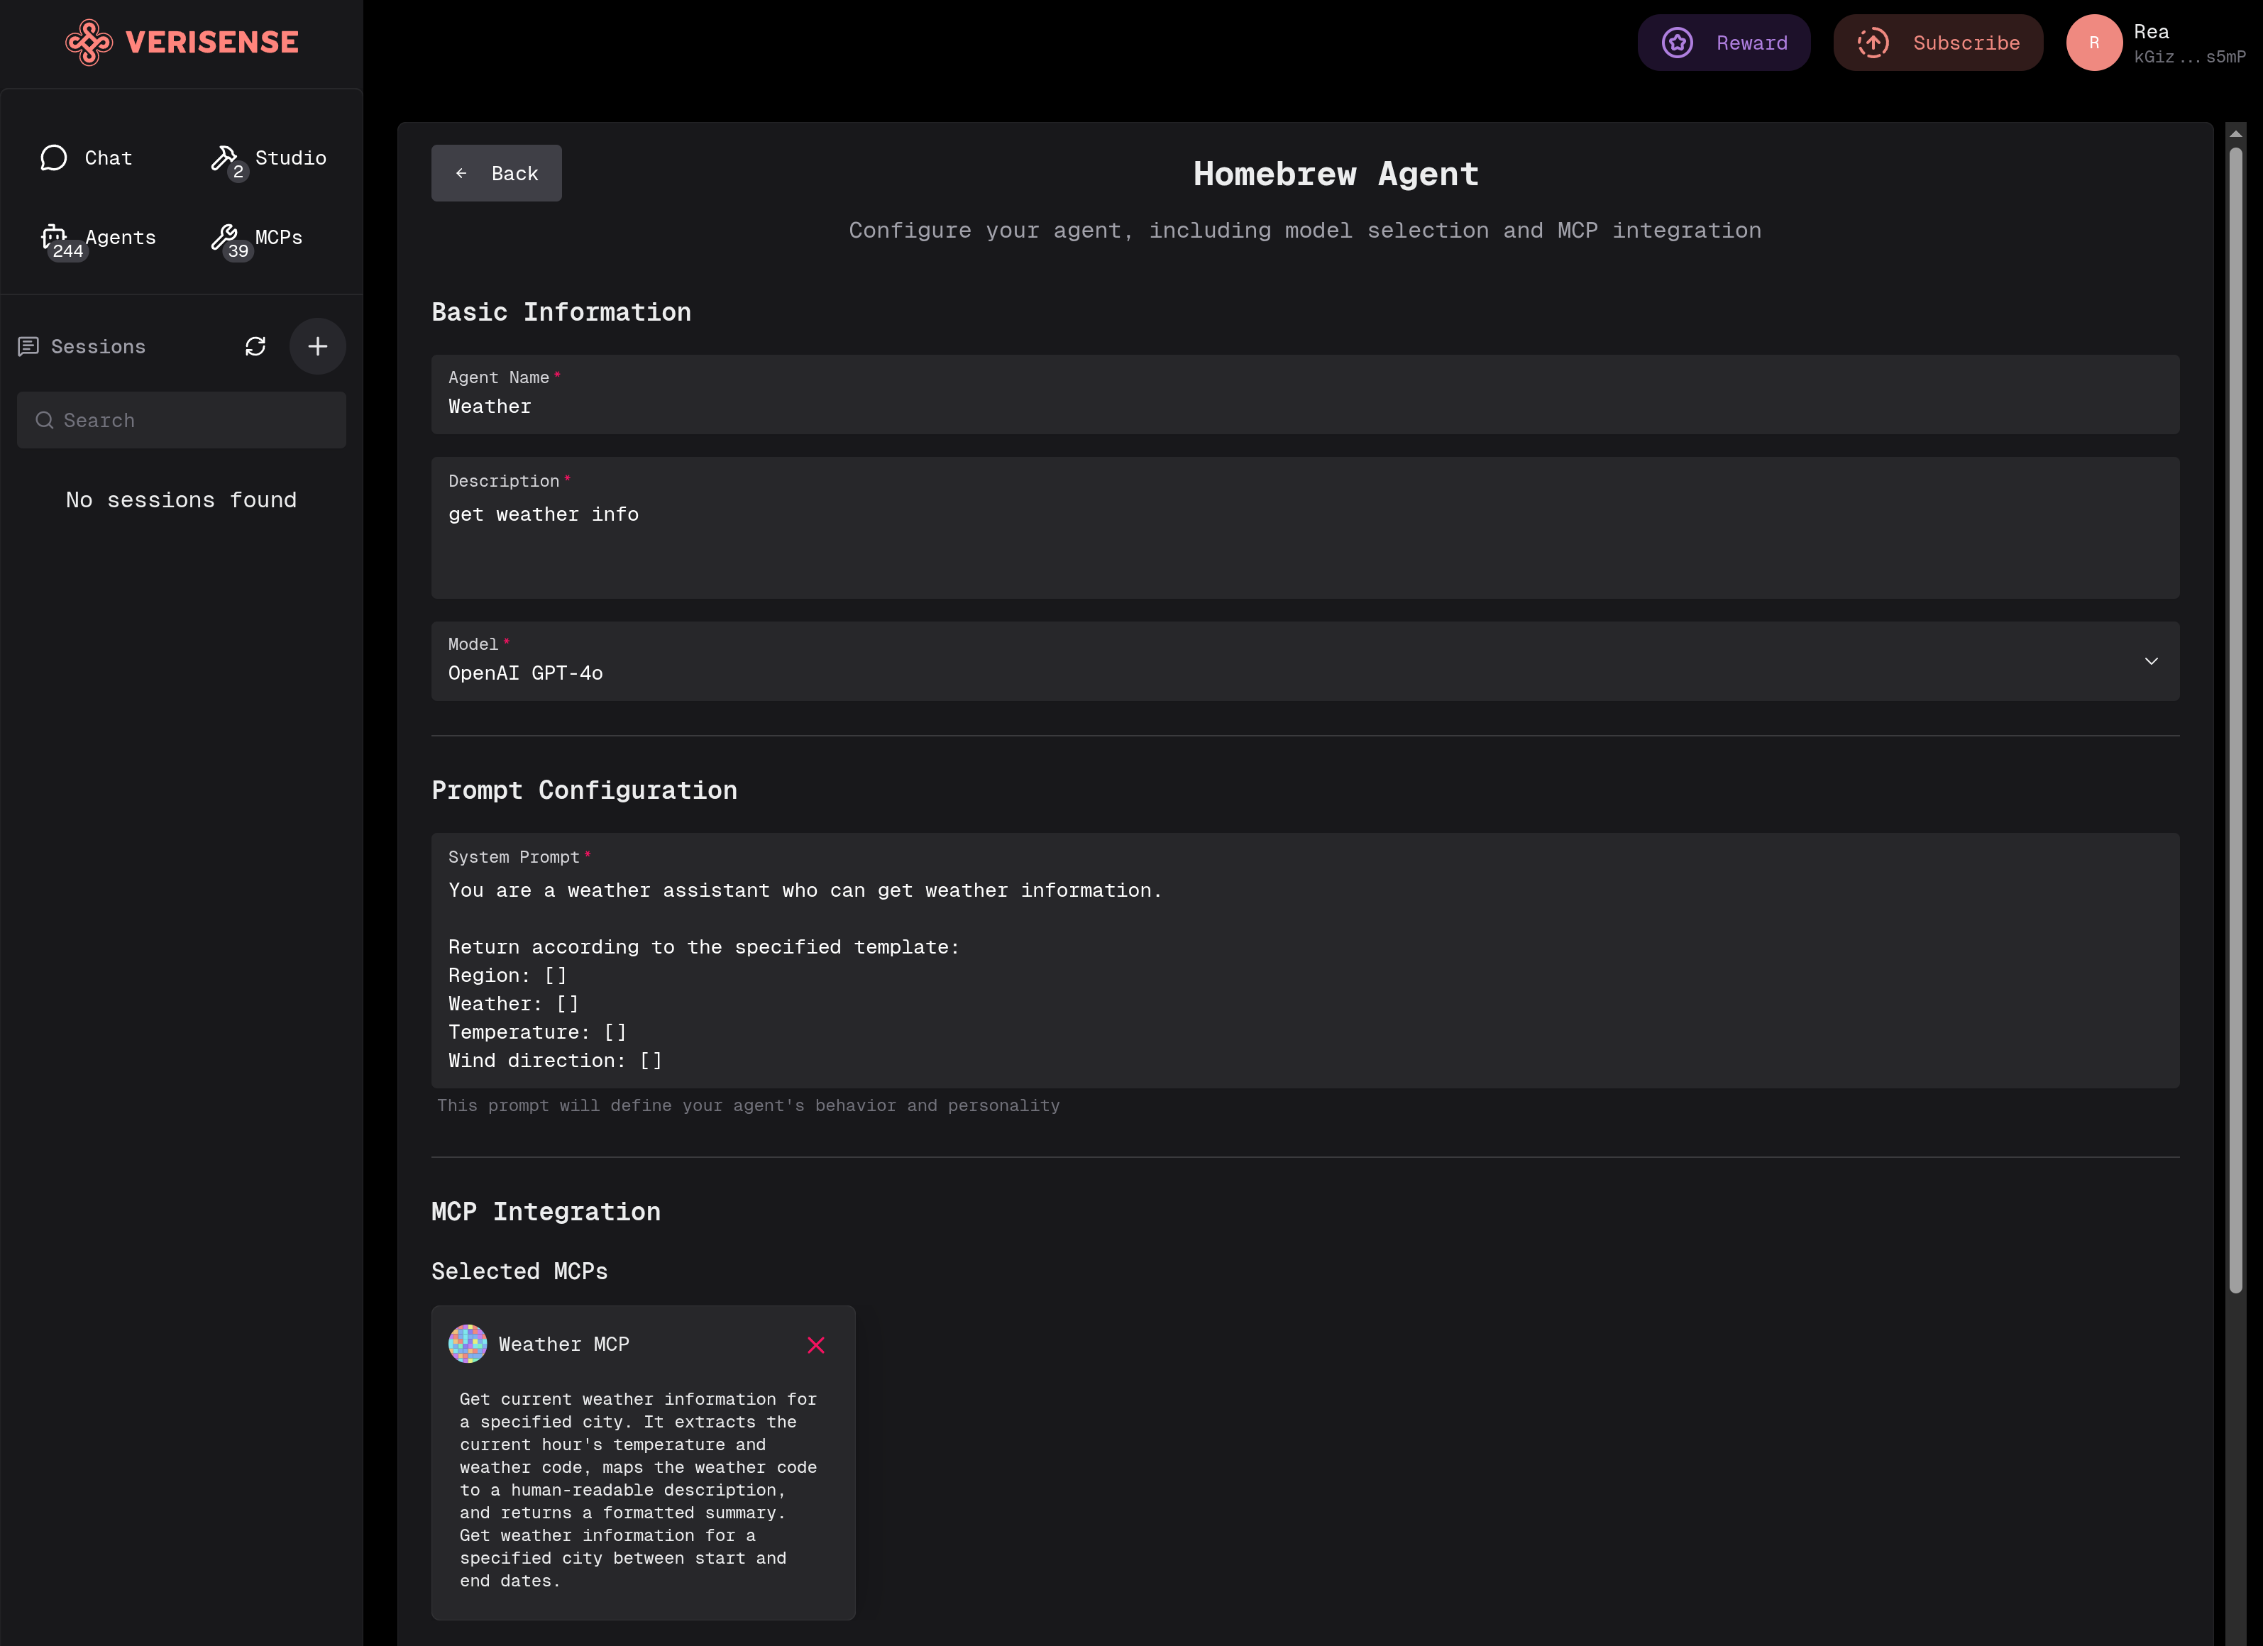The image size is (2263, 1646).
Task: Create a new session with plus button
Action: click(317, 346)
